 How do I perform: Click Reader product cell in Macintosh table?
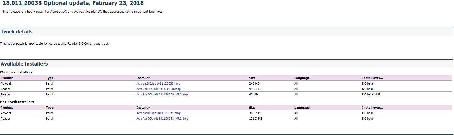coord(5,119)
